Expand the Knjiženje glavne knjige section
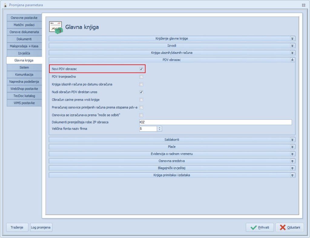Viewport: 310px width, 238px height. tap(292, 38)
